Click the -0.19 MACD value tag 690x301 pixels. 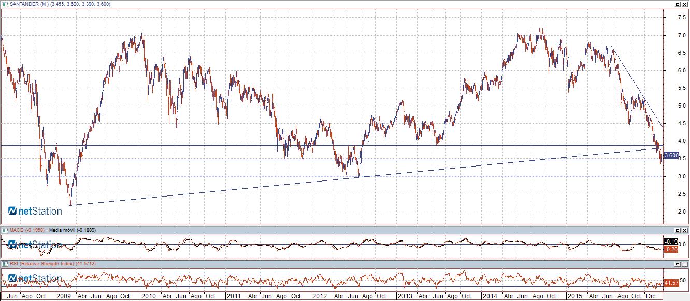pos(671,242)
